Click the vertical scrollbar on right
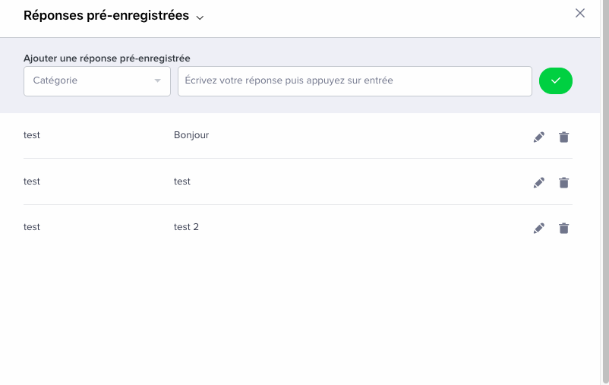The height and width of the screenshot is (385, 609). click(x=605, y=192)
